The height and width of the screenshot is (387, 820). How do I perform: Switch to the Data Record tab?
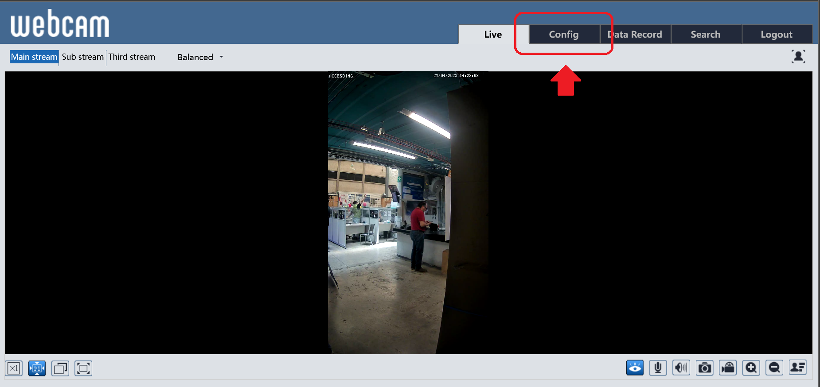click(636, 35)
